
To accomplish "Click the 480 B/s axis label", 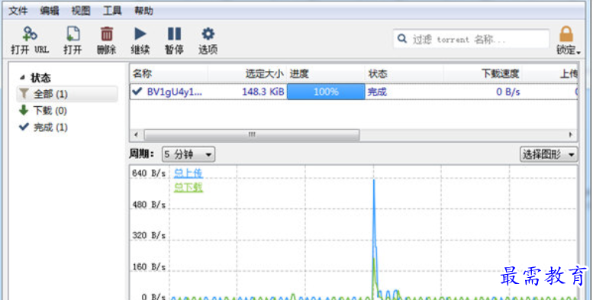I will (149, 205).
